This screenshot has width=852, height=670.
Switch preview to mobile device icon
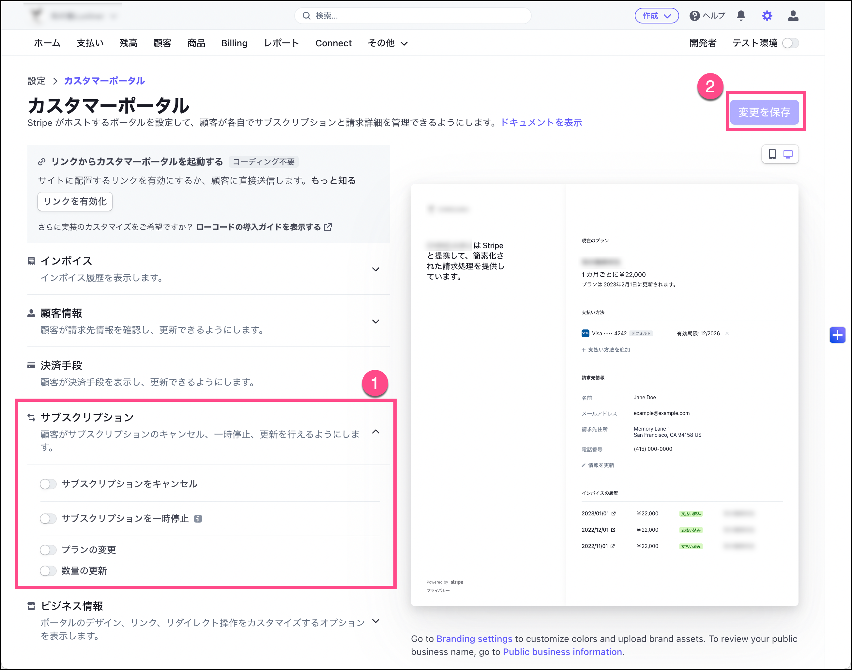772,154
